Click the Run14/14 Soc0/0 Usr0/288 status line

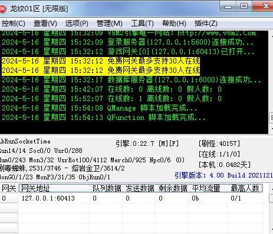pos(41,151)
